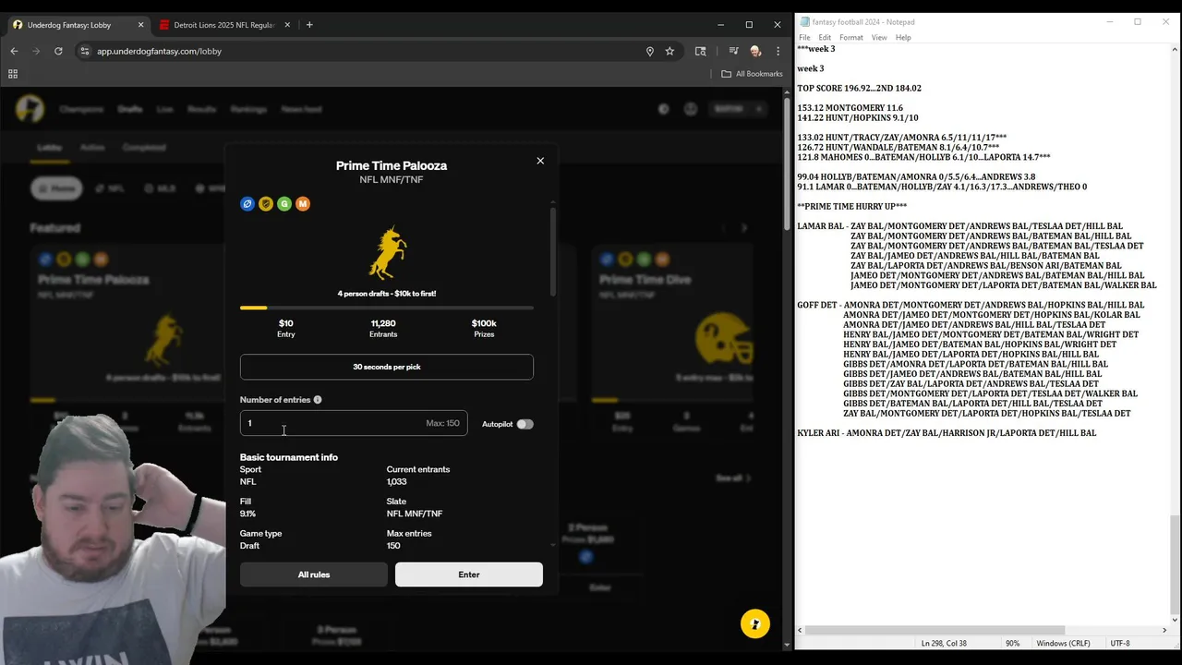Image resolution: width=1182 pixels, height=665 pixels.
Task: Click the Ln 298, Col 38 status entry
Action: pyautogui.click(x=943, y=643)
